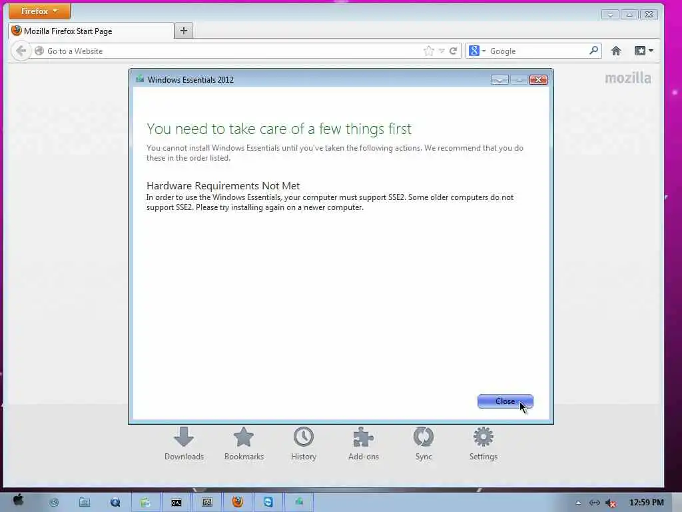682x512 pixels.
Task: Click the 12:59 PM clock
Action: tap(646, 503)
